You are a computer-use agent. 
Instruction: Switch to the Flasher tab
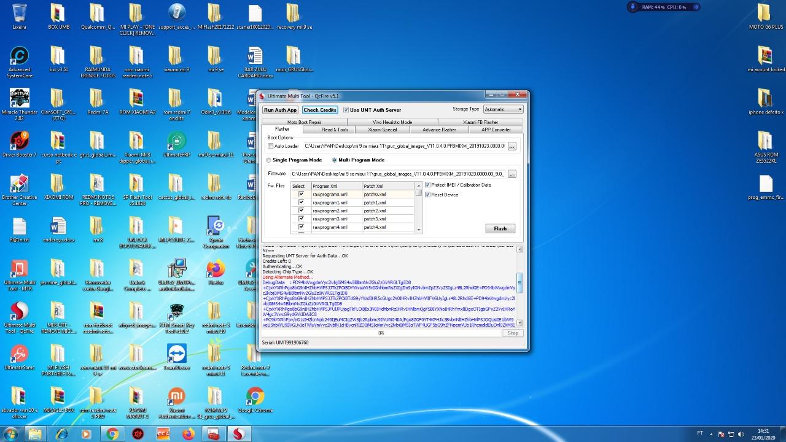[x=282, y=130]
